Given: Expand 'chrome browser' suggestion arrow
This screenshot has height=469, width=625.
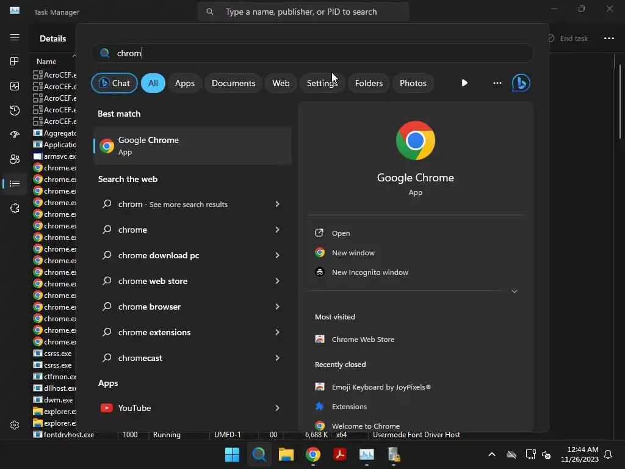Looking at the screenshot, I should [278, 307].
